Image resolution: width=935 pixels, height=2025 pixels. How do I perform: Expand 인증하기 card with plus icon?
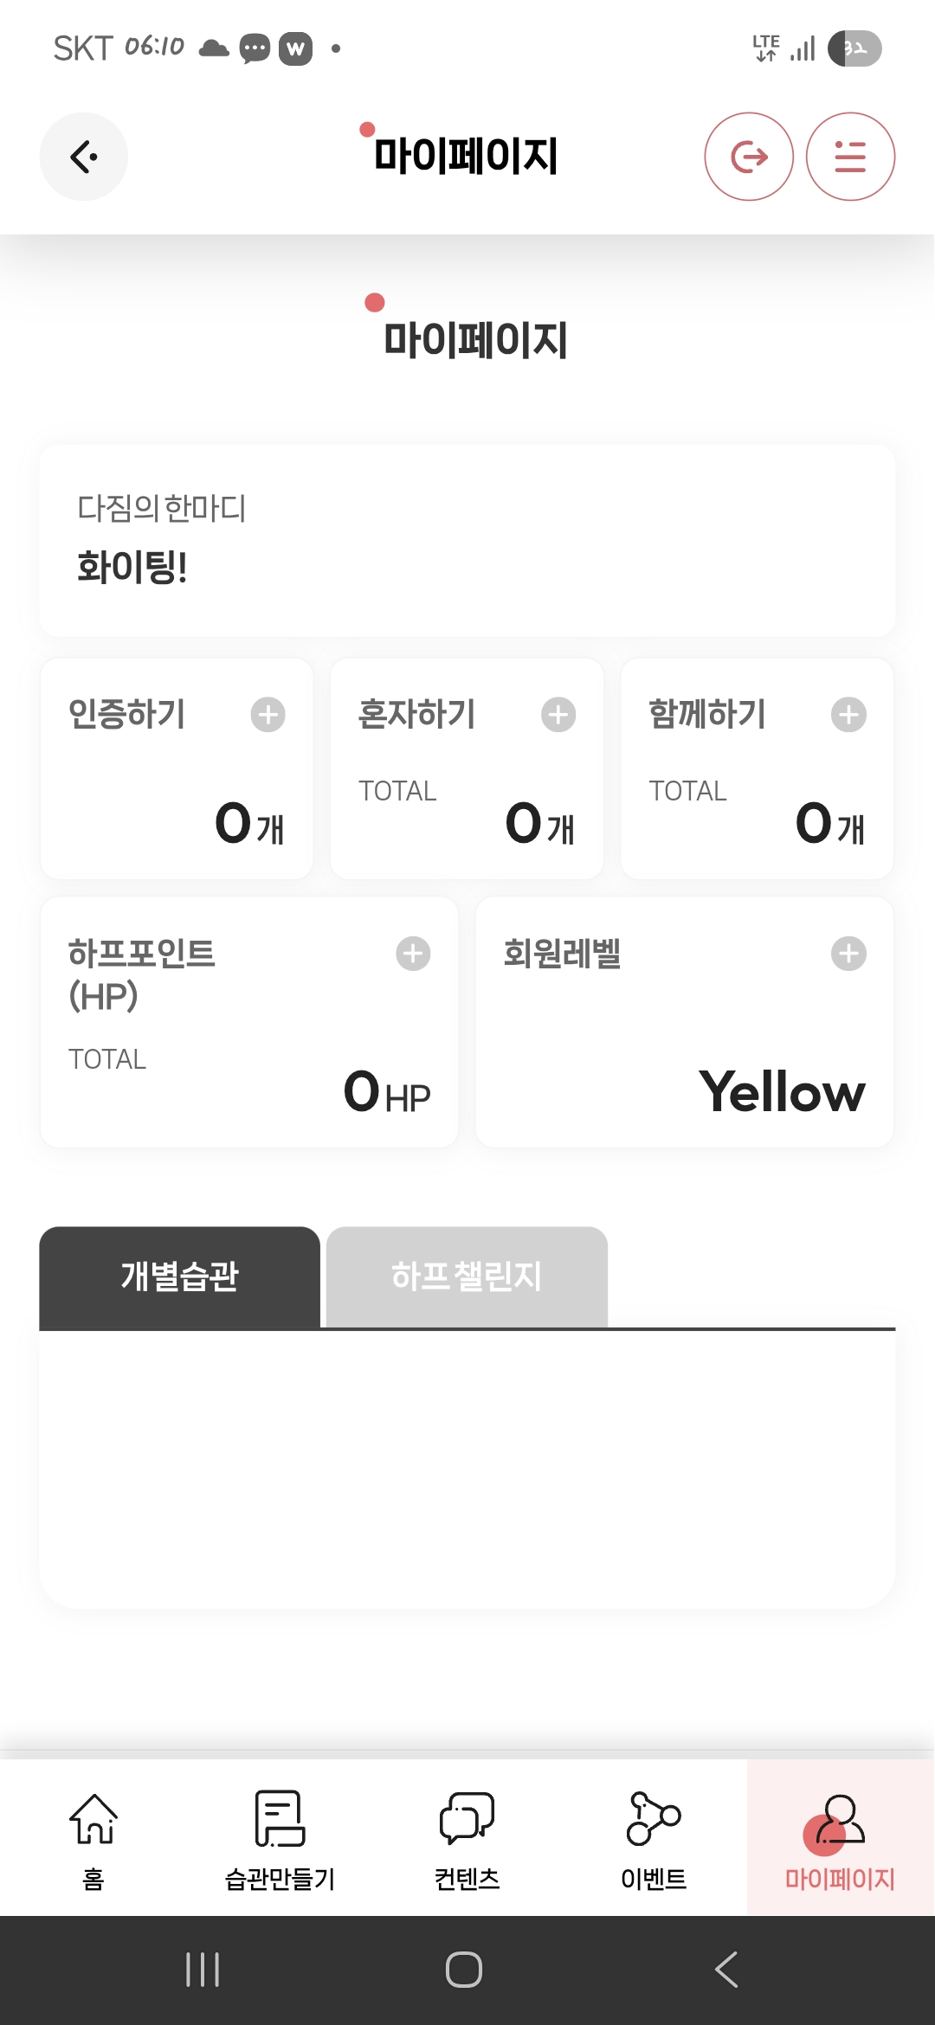268,715
